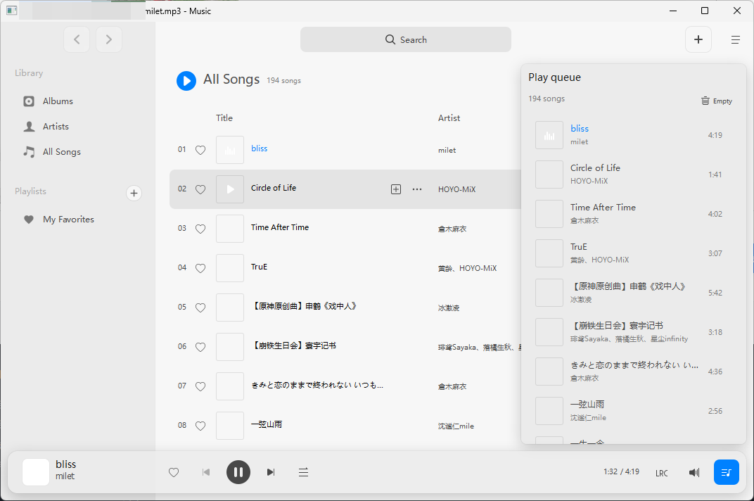Navigate back with the left arrow

[77, 39]
